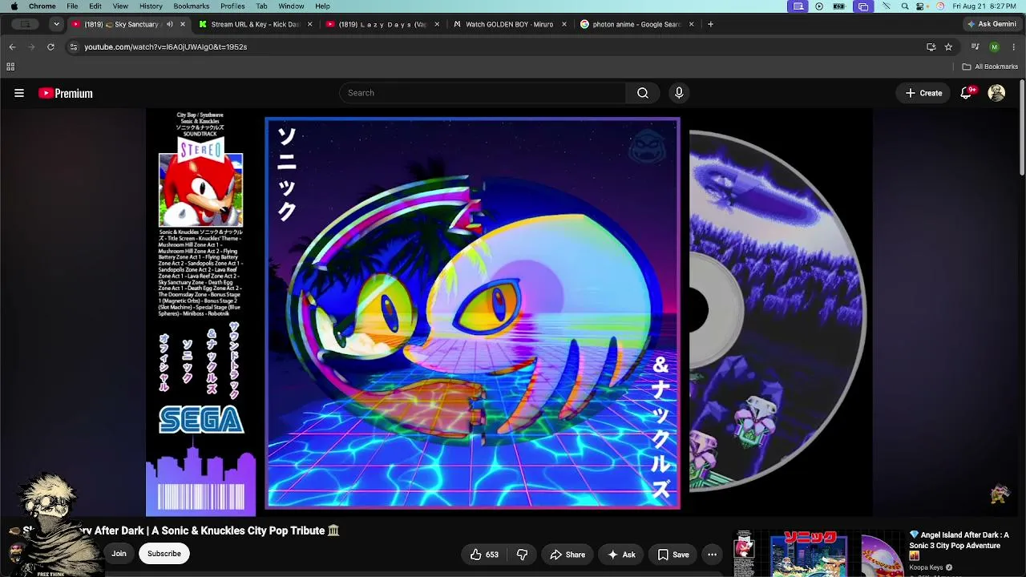The height and width of the screenshot is (577, 1026).
Task: Open the File menu
Action: [72, 6]
